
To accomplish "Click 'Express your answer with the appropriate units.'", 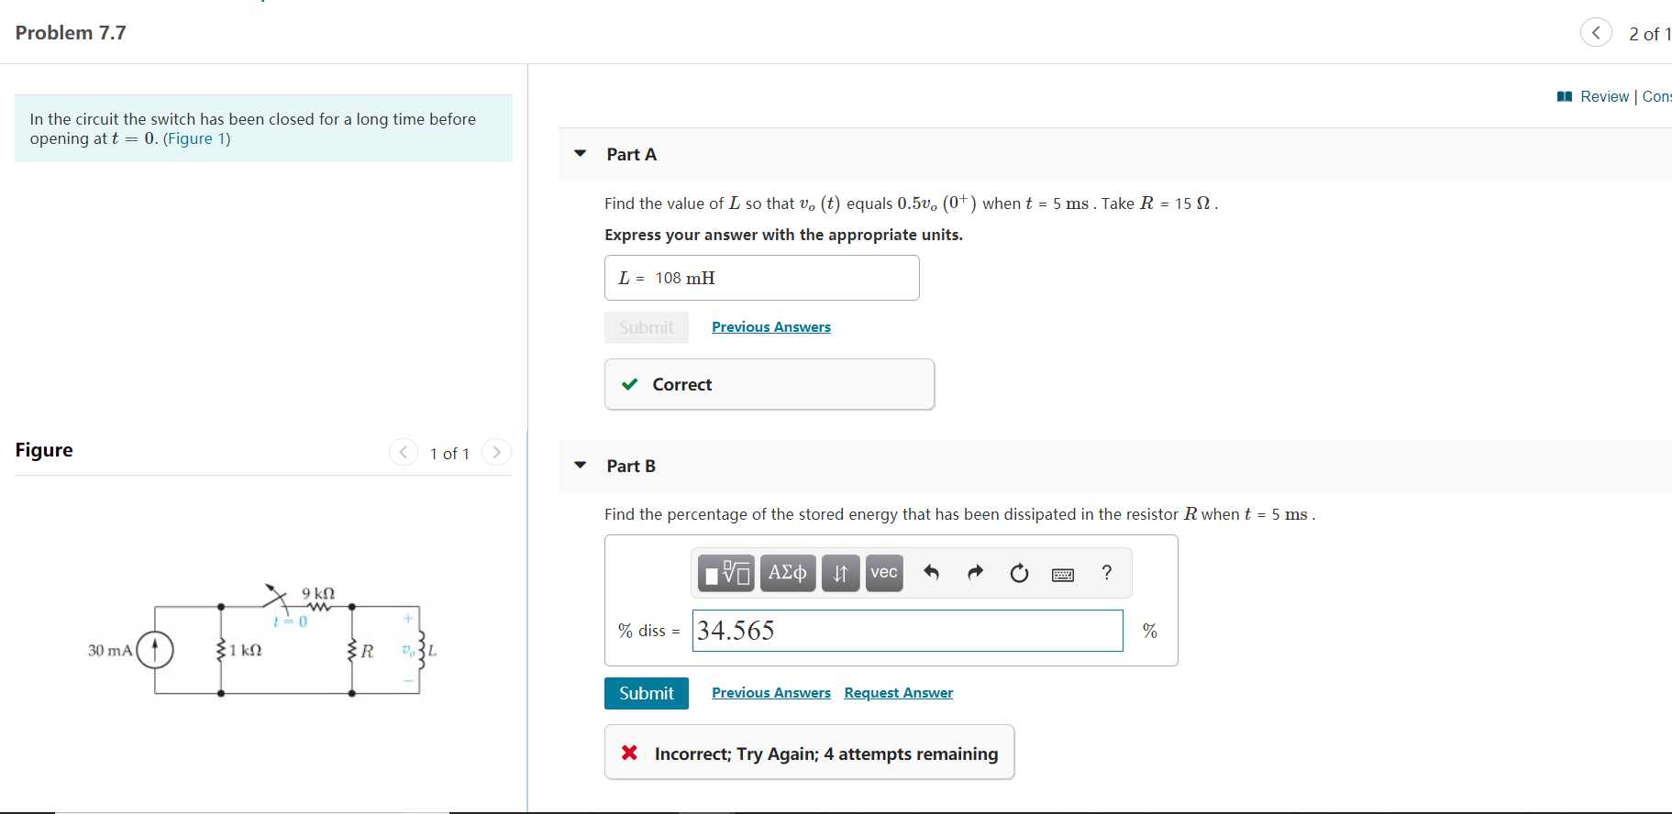I will [783, 235].
